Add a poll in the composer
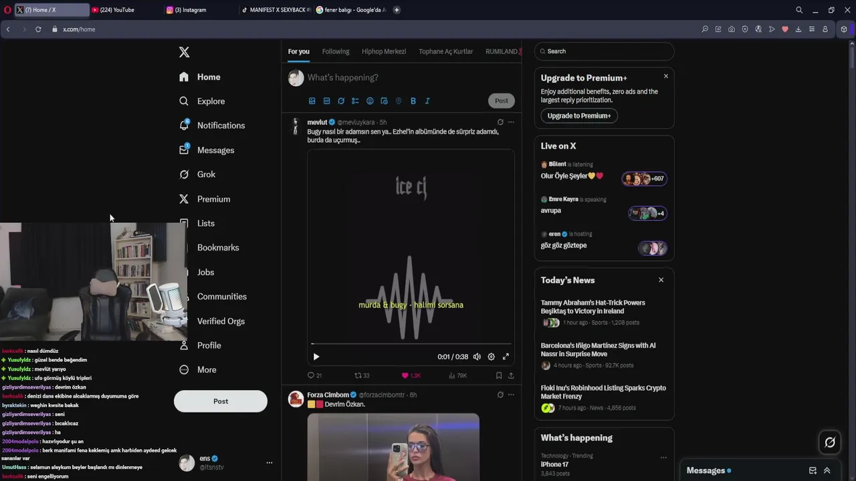 (x=355, y=101)
